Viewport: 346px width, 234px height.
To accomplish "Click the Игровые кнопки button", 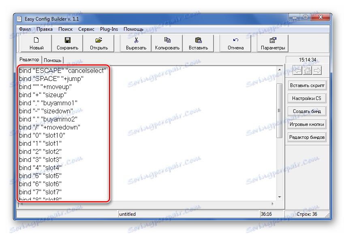I will tap(307, 124).
